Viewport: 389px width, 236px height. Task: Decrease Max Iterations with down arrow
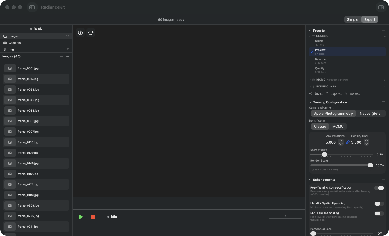point(341,144)
